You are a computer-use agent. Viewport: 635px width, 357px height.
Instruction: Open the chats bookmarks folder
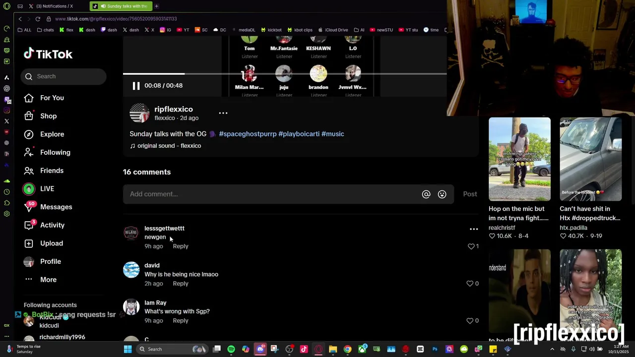coord(46,30)
